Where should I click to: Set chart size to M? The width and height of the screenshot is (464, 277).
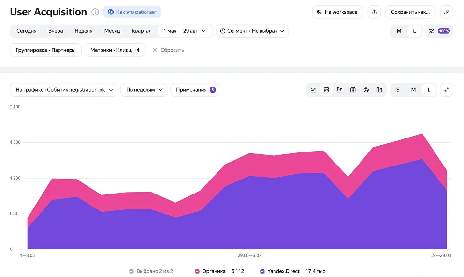click(413, 90)
